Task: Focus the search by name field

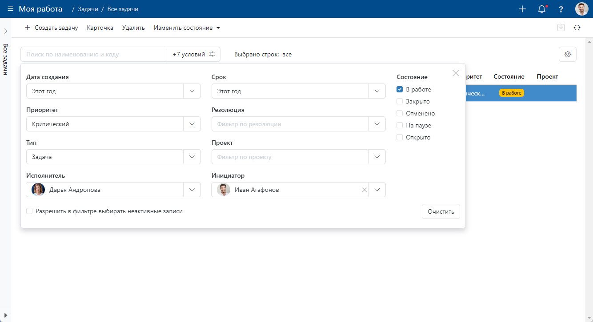Action: click(x=94, y=54)
